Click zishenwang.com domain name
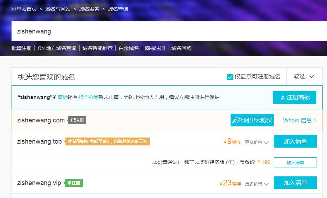 41,120
